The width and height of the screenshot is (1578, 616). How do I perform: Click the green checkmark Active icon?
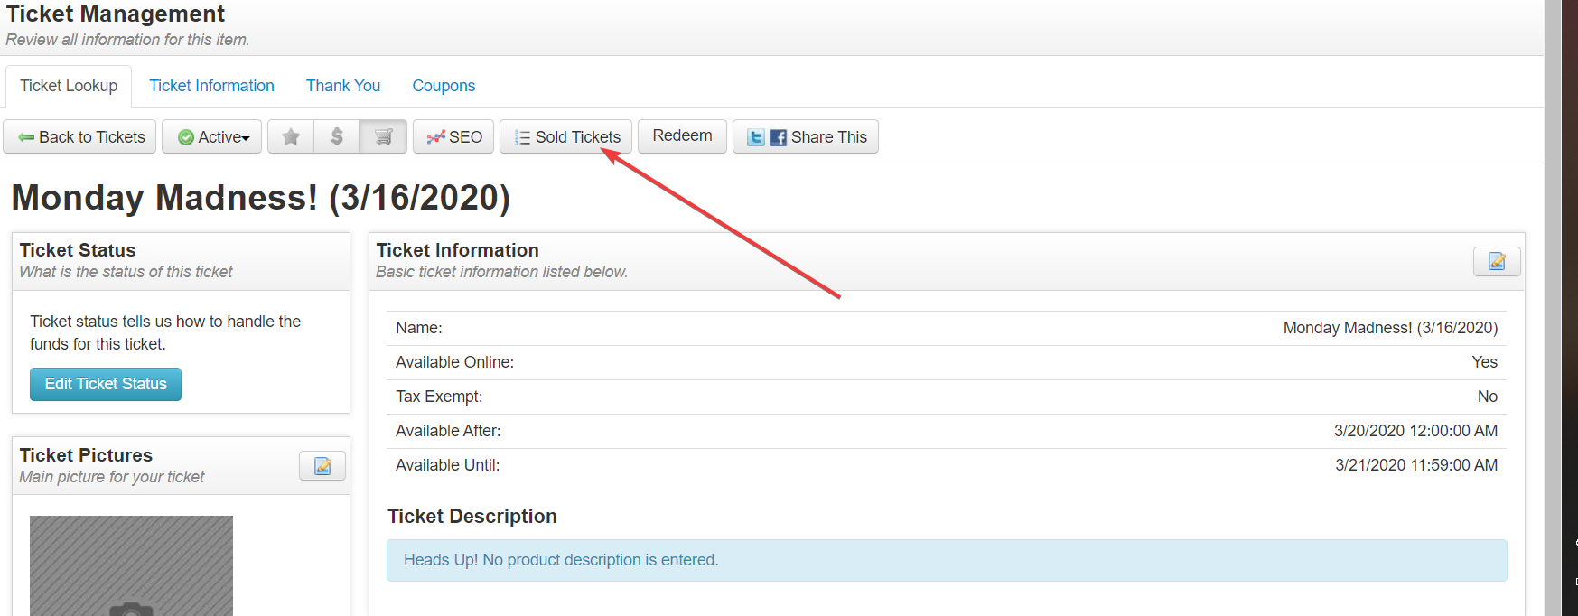click(x=186, y=137)
